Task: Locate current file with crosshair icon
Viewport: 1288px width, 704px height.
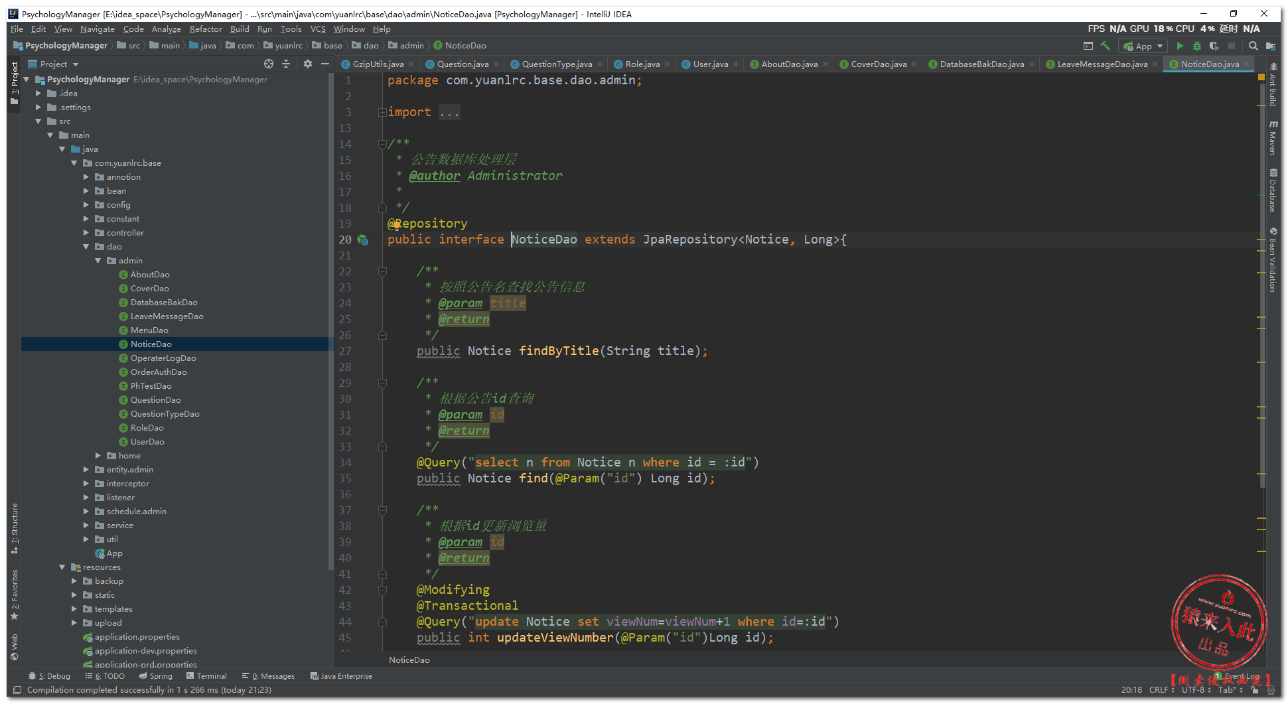Action: click(268, 64)
